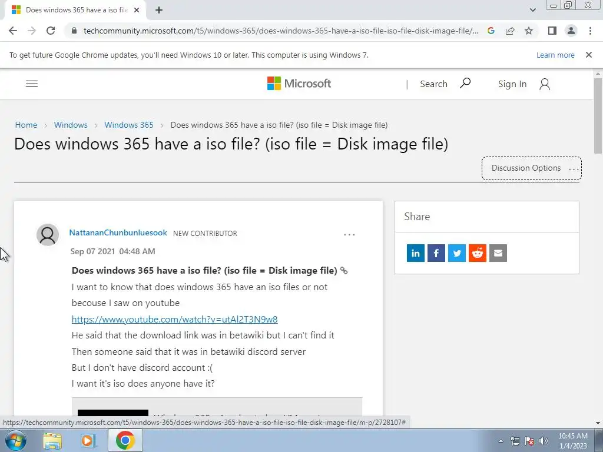Viewport: 603px width, 452px height.
Task: Click the network tray icon
Action: (x=515, y=441)
